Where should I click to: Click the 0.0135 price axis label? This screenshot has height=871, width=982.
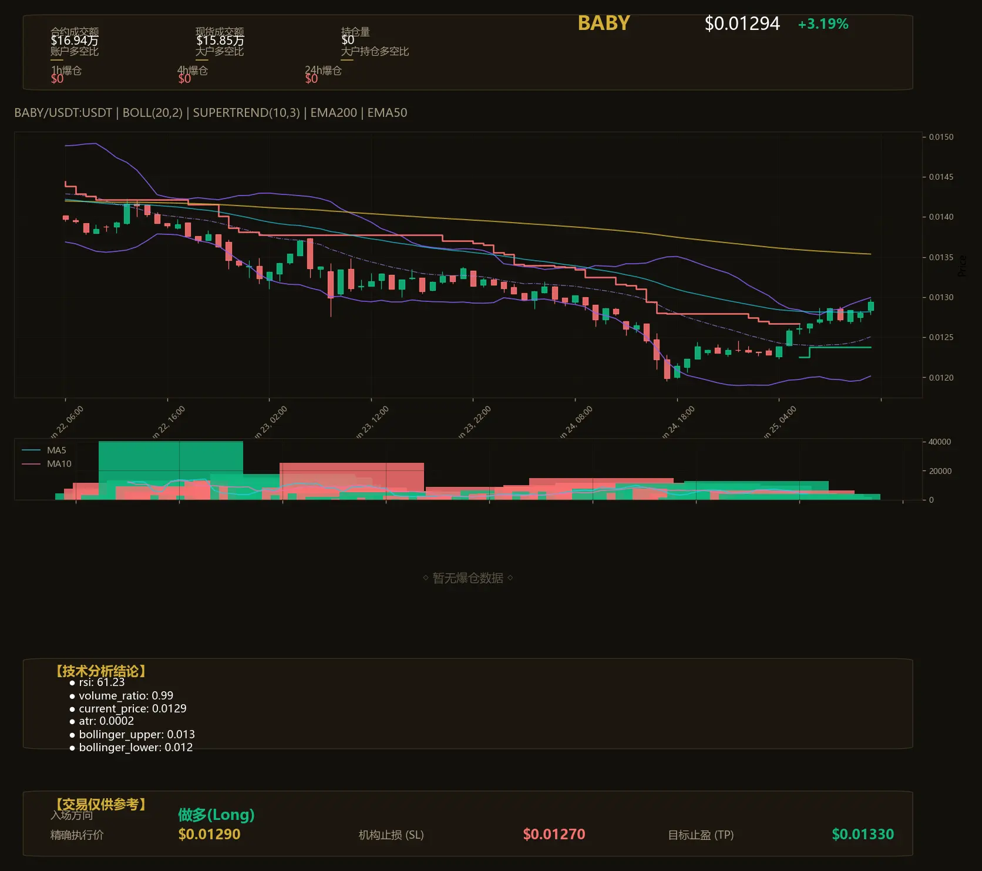(941, 257)
